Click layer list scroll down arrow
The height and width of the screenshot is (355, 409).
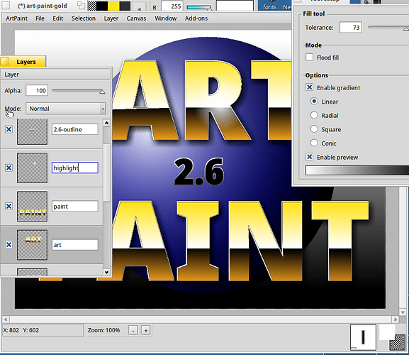tap(106, 273)
